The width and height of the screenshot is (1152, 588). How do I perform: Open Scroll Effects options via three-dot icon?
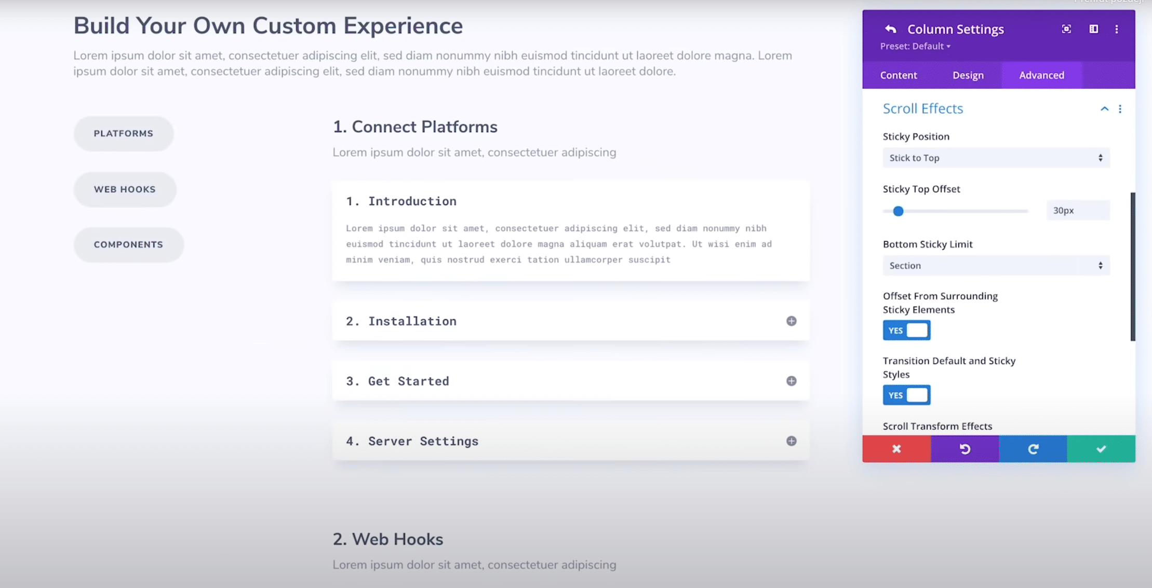pos(1120,109)
